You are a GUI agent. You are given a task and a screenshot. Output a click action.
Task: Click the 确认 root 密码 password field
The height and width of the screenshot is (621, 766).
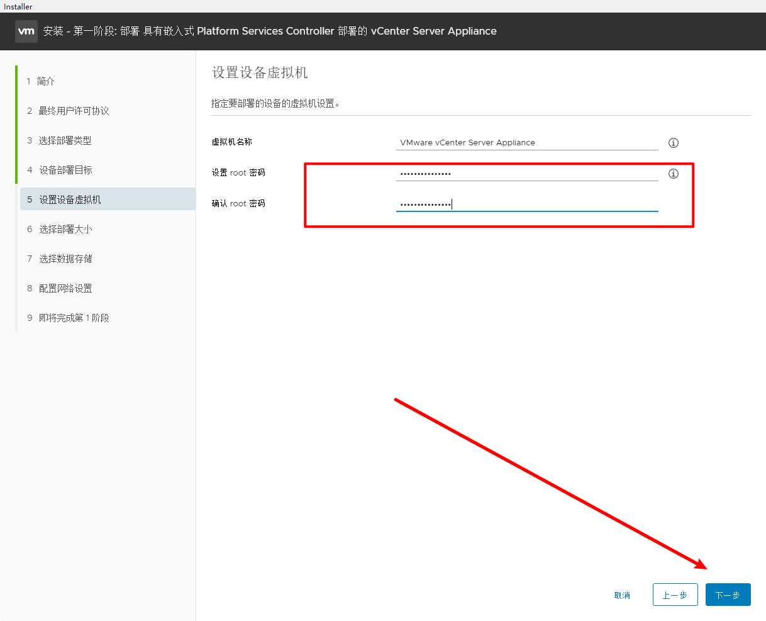coord(526,204)
